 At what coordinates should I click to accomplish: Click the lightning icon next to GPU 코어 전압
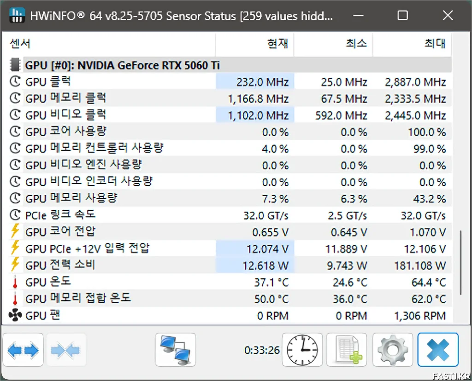15,231
